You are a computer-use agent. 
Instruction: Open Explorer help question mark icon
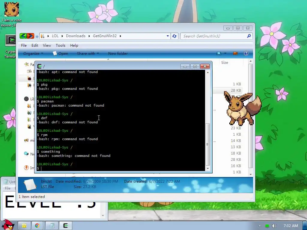click(246, 53)
